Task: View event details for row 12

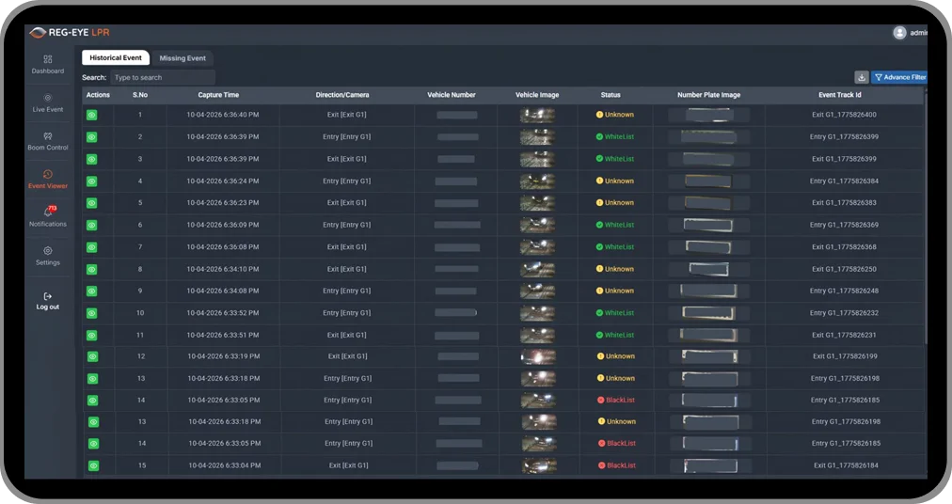Action: point(93,356)
